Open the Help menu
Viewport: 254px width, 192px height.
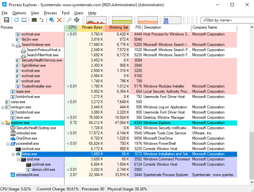pos(92,13)
